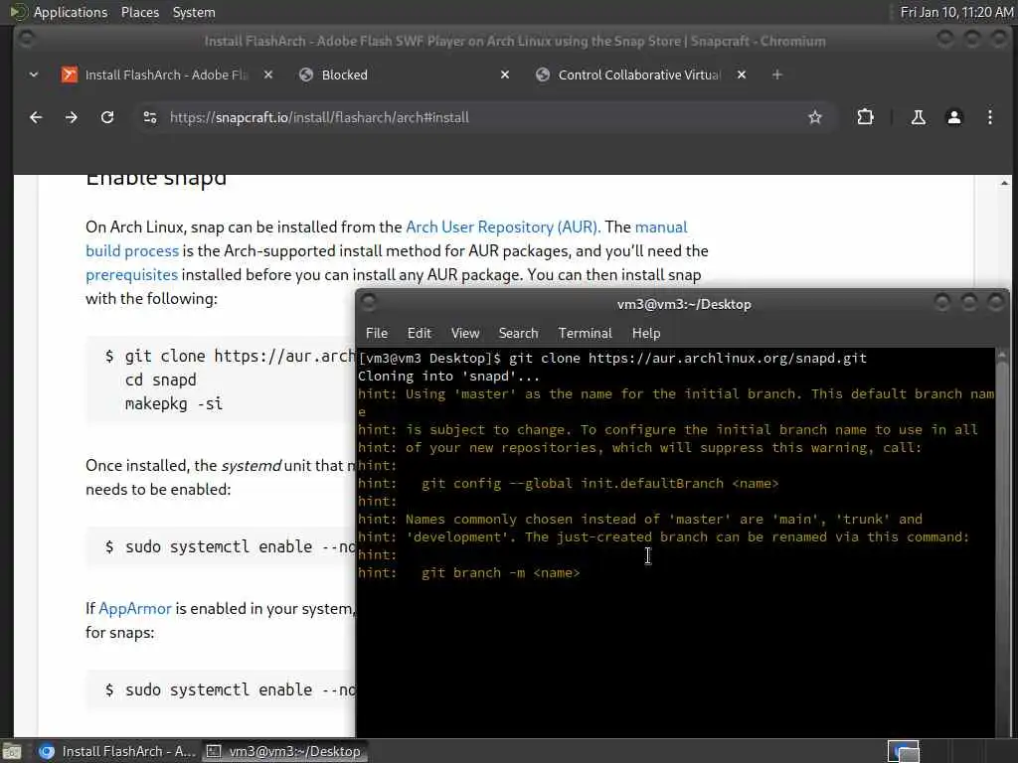The width and height of the screenshot is (1018, 763).
Task: Open terminal Edit menu
Action: (419, 333)
